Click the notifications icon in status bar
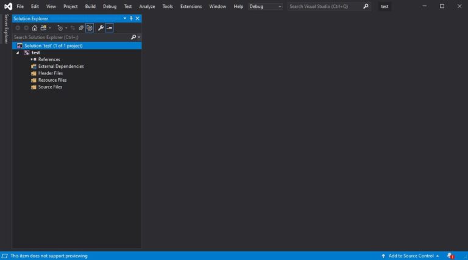The image size is (468, 260). [x=450, y=256]
